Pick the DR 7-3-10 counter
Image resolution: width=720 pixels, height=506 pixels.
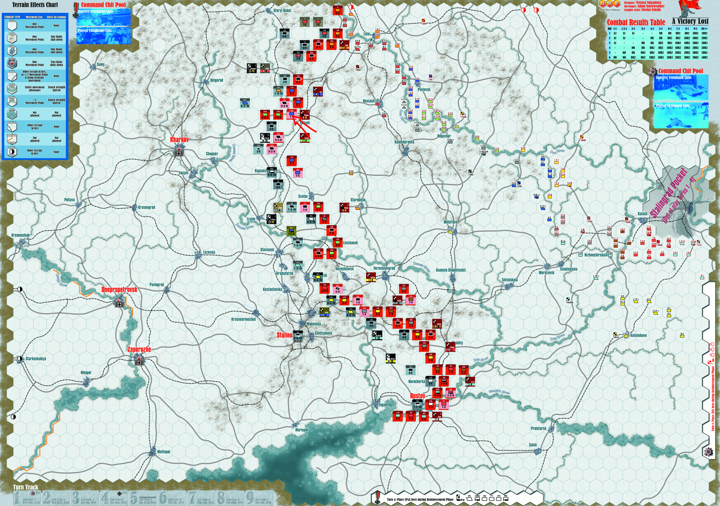[292, 208]
